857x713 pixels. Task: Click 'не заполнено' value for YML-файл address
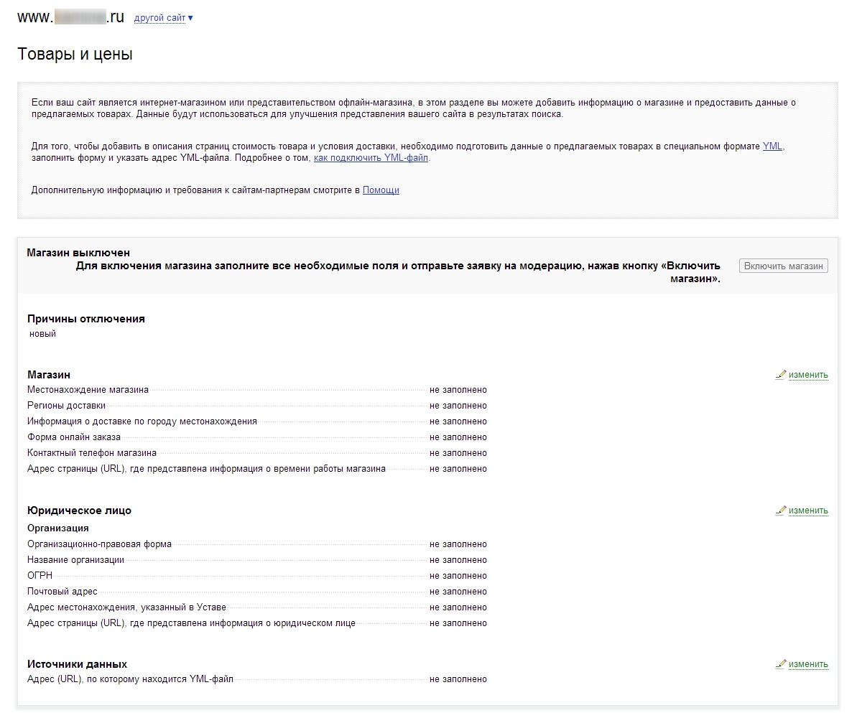458,679
